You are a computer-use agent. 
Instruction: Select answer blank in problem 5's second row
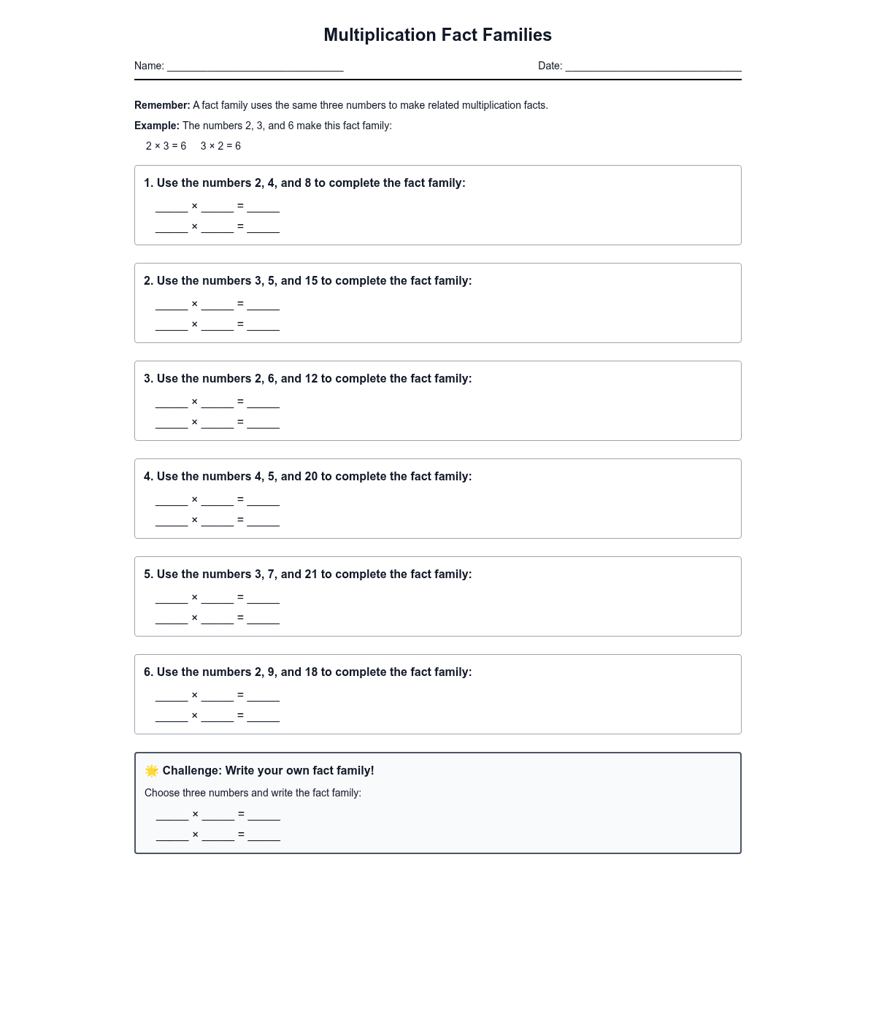point(264,618)
